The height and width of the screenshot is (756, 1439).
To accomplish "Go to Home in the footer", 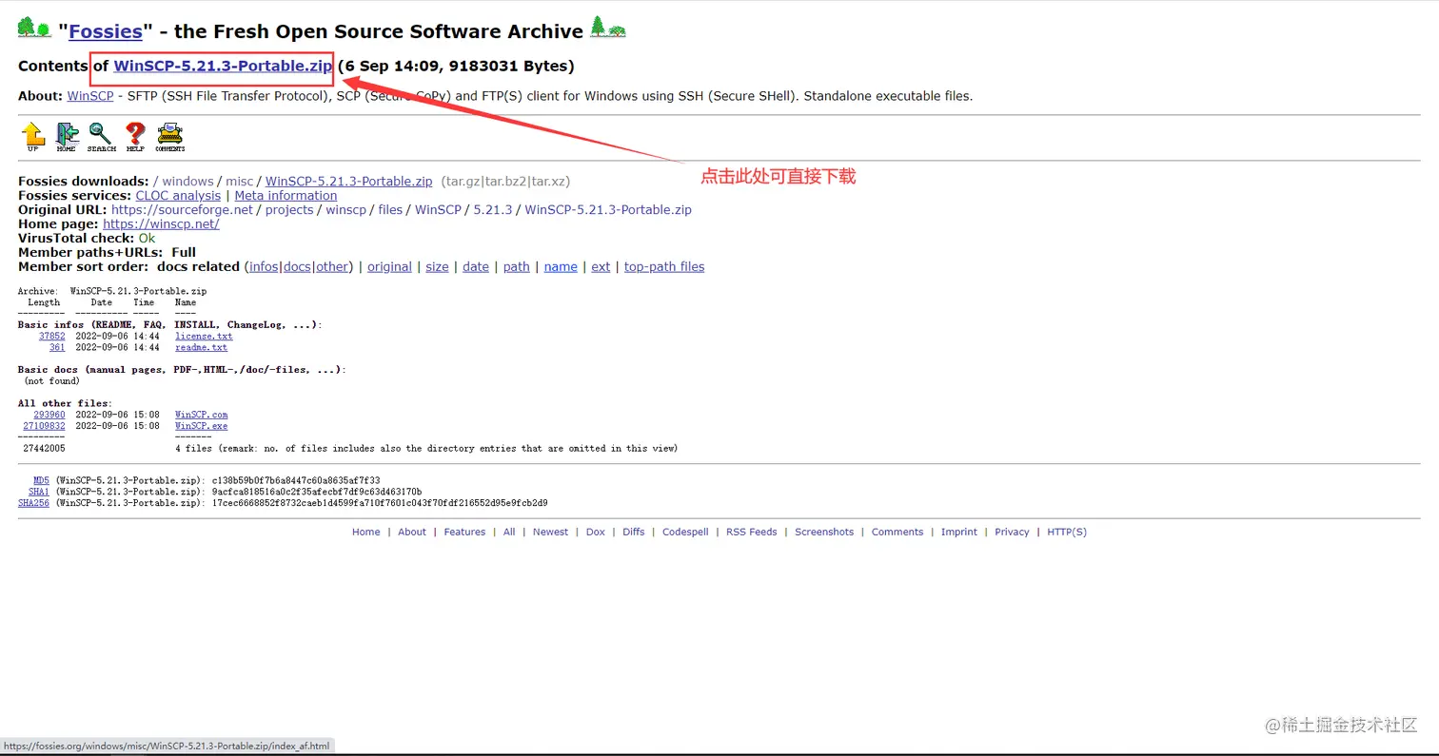I will coord(366,533).
